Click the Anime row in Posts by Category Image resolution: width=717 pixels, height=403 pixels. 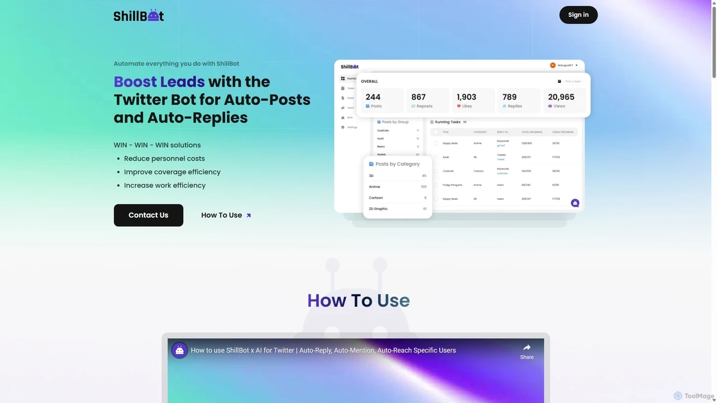[x=398, y=186]
